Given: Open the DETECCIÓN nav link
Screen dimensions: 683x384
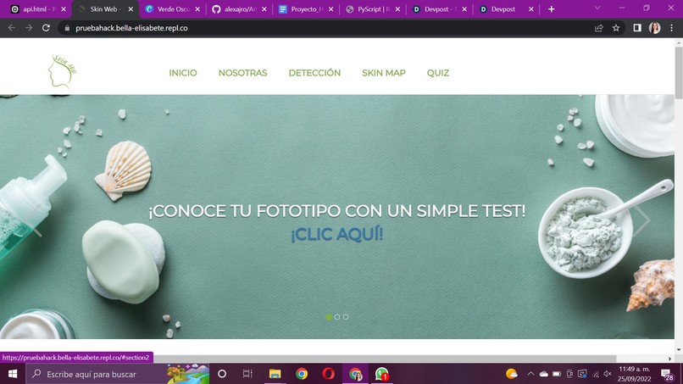Looking at the screenshot, I should click(314, 73).
